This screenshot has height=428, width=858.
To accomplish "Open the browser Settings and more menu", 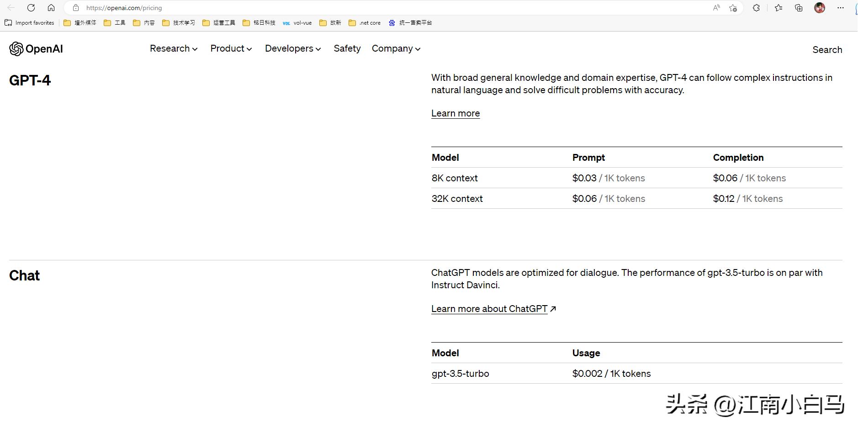I will pyautogui.click(x=840, y=8).
